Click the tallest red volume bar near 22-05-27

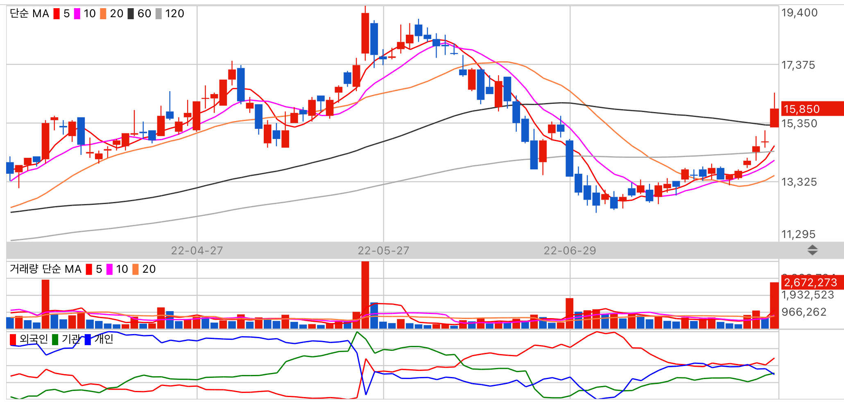coord(365,295)
